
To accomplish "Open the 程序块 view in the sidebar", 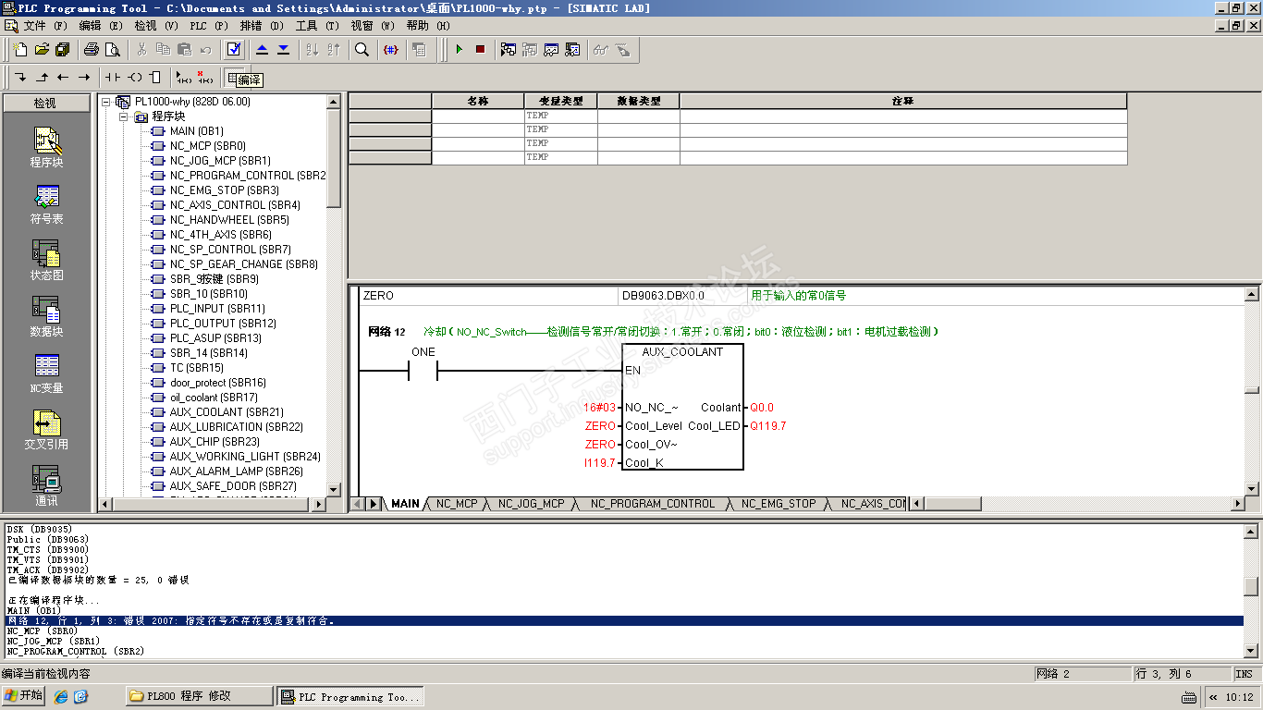I will 46,147.
